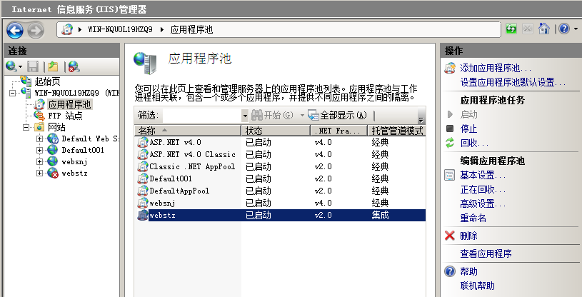
Task: Click 删除 to delete the pool
Action: click(468, 236)
